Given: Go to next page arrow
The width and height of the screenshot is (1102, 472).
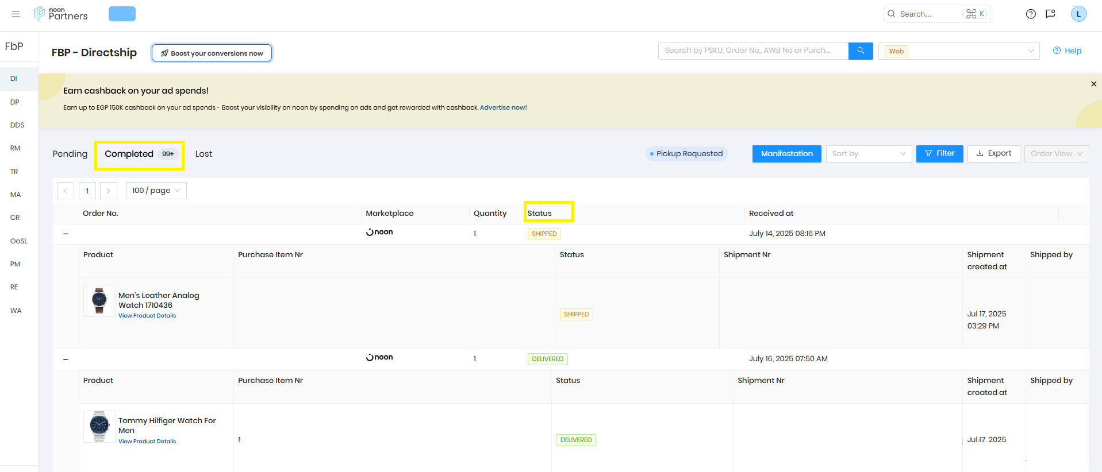Looking at the screenshot, I should (x=108, y=191).
